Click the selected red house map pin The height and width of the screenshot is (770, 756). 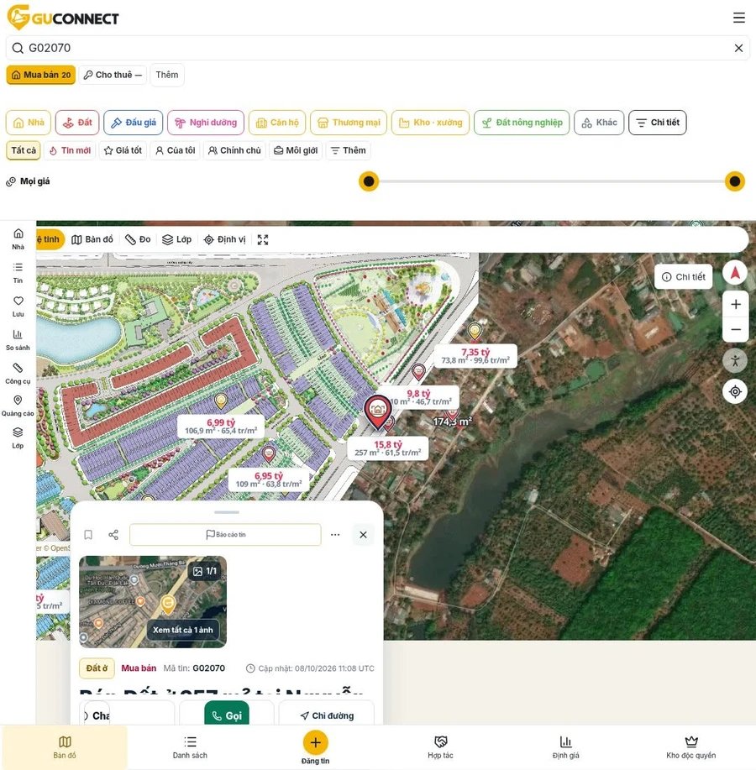tap(377, 412)
